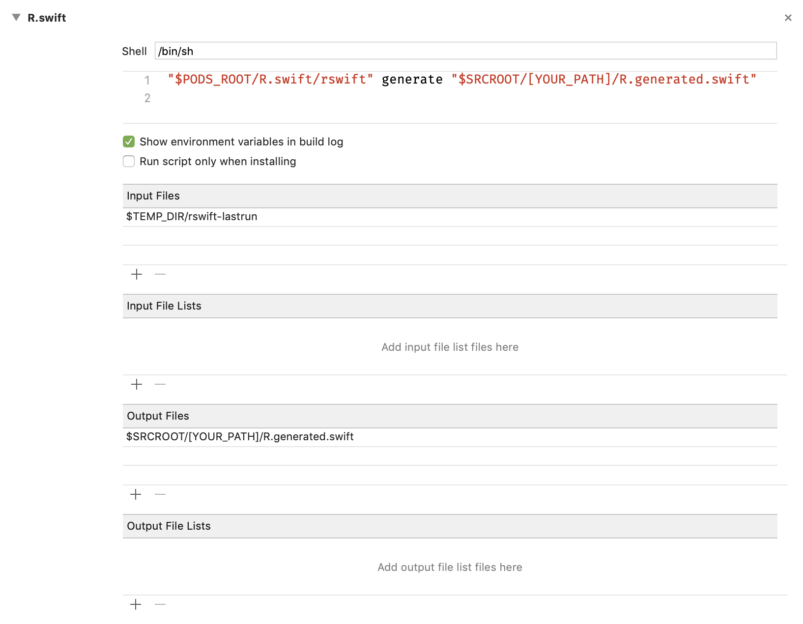Remove Output Files entry with minus
Image resolution: width=803 pixels, height=624 pixels.
point(160,494)
